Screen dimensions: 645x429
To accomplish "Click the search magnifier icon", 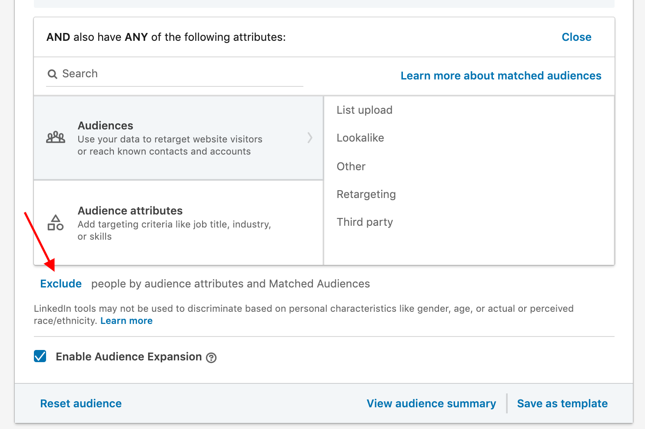I will [x=53, y=74].
